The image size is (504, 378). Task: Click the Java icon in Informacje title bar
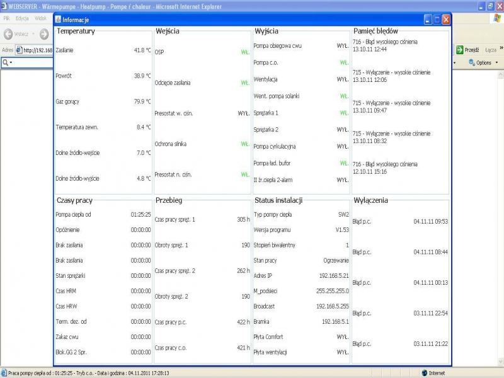point(58,20)
